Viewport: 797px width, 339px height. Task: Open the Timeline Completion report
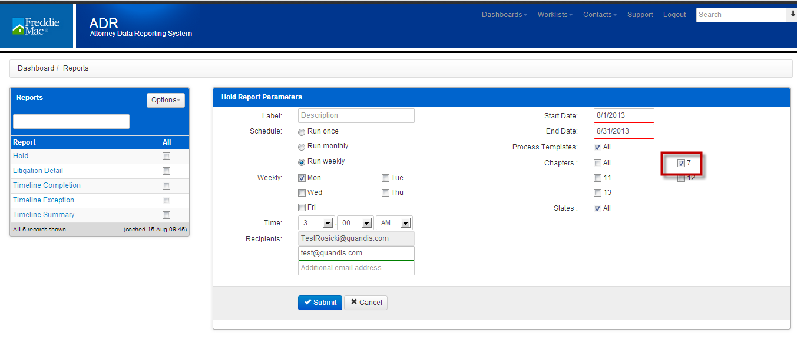point(47,185)
